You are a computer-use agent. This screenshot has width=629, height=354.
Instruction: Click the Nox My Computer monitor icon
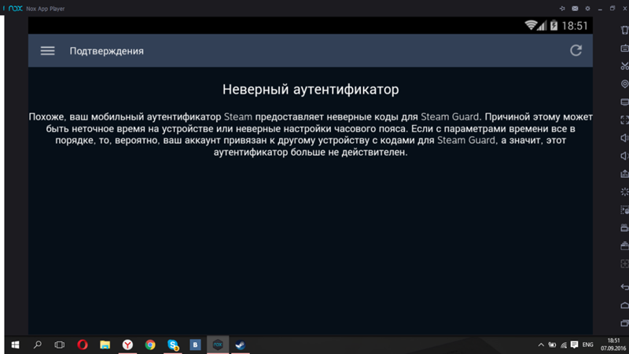pyautogui.click(x=624, y=102)
